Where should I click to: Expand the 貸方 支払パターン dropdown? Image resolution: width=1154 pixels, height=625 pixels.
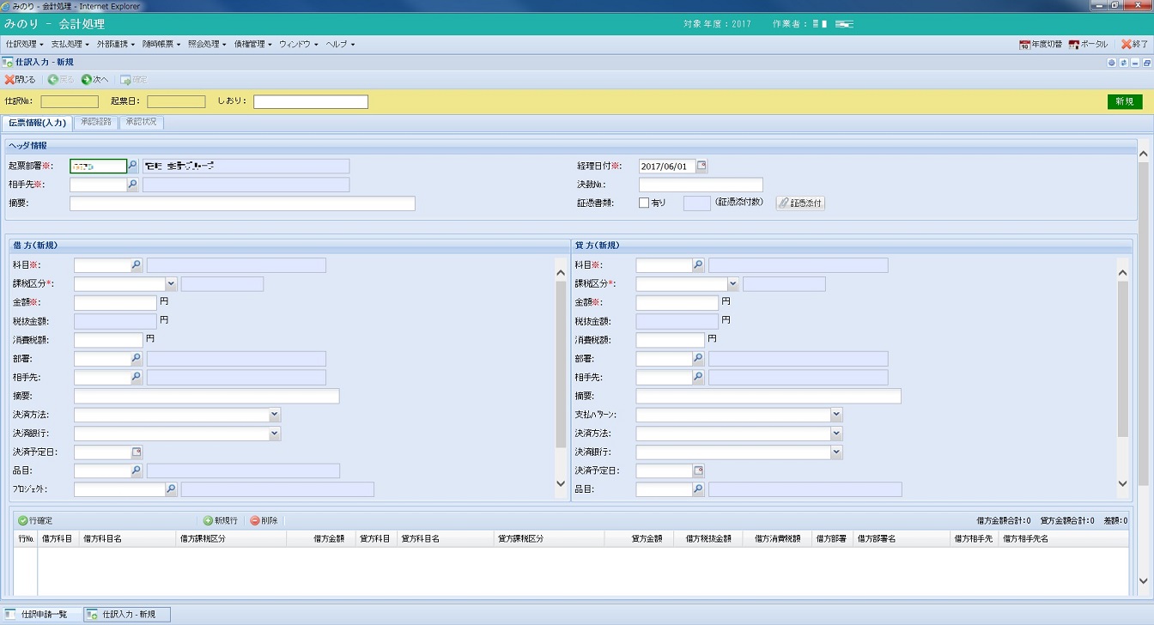click(x=836, y=415)
